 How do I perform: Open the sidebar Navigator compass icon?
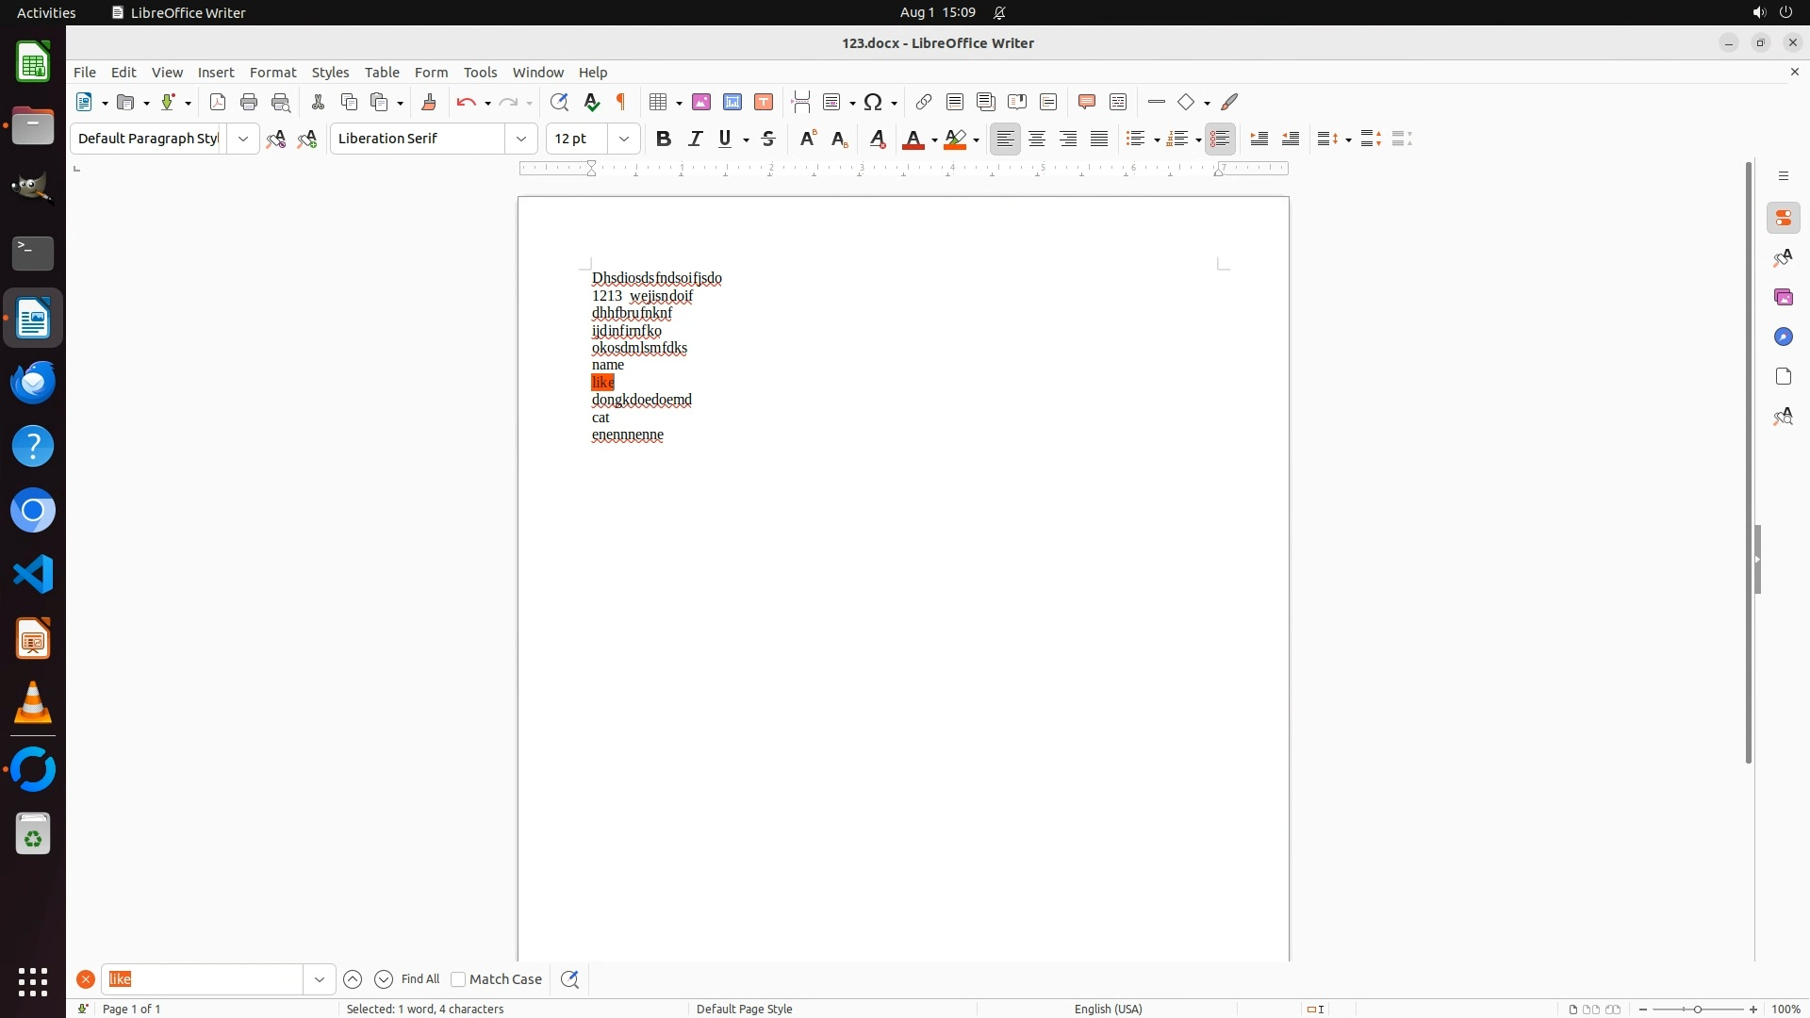click(1783, 337)
